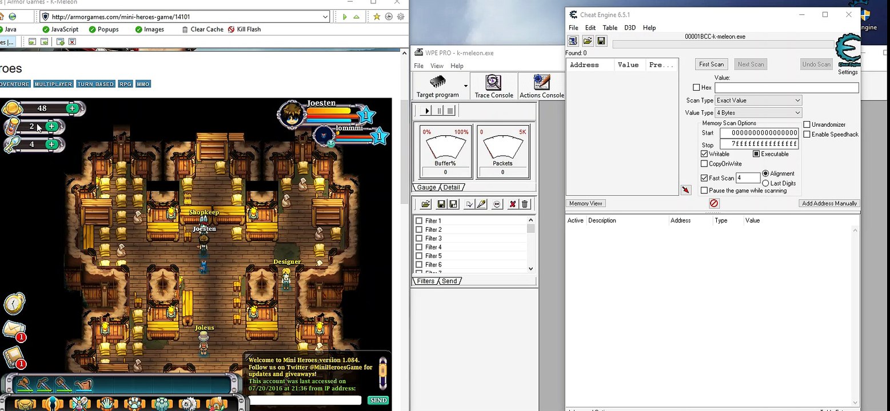The image size is (890, 411).
Task: Switch to the Send tab in WPE PRO
Action: (449, 281)
